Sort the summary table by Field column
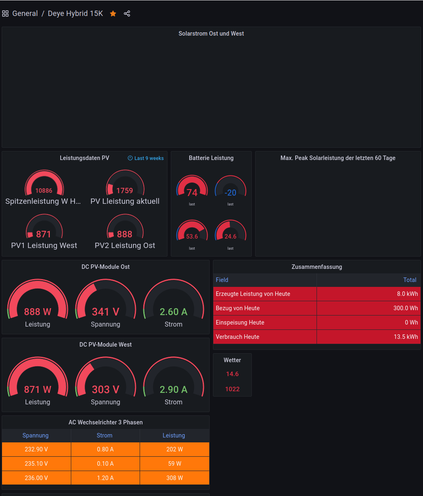 [x=222, y=280]
